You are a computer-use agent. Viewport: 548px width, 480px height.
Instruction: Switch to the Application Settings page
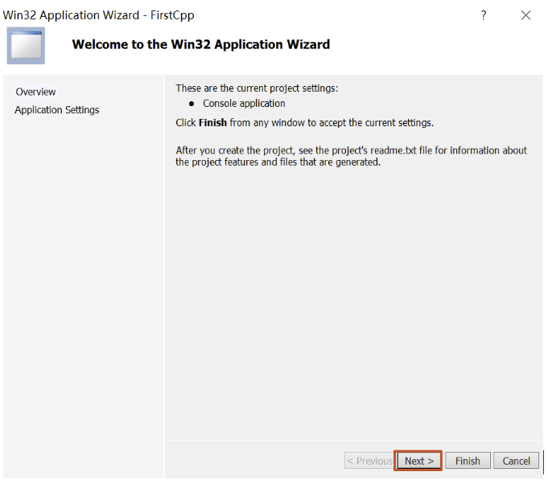point(57,110)
